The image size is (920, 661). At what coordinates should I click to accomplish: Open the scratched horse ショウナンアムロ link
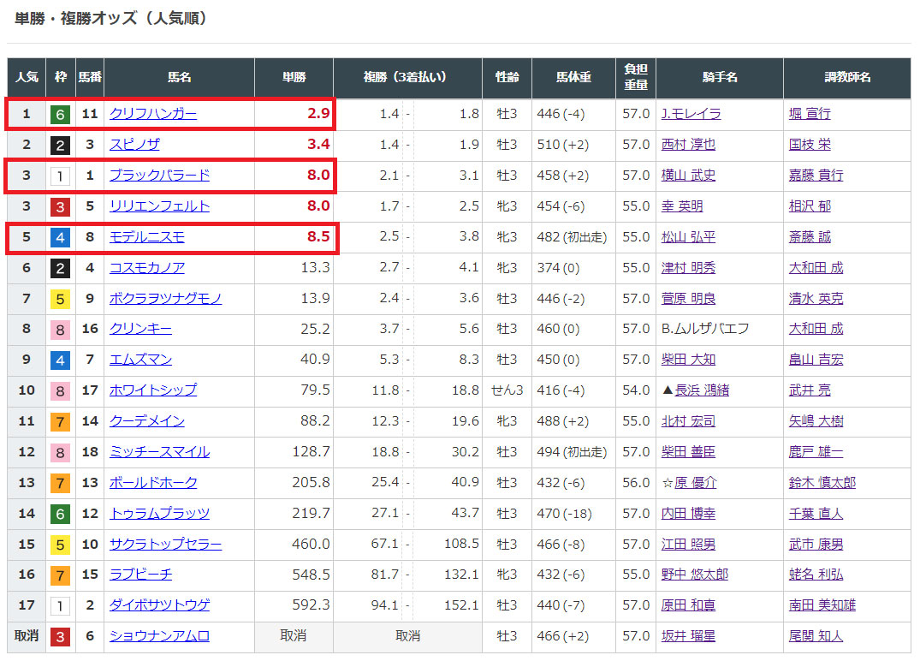click(x=159, y=636)
